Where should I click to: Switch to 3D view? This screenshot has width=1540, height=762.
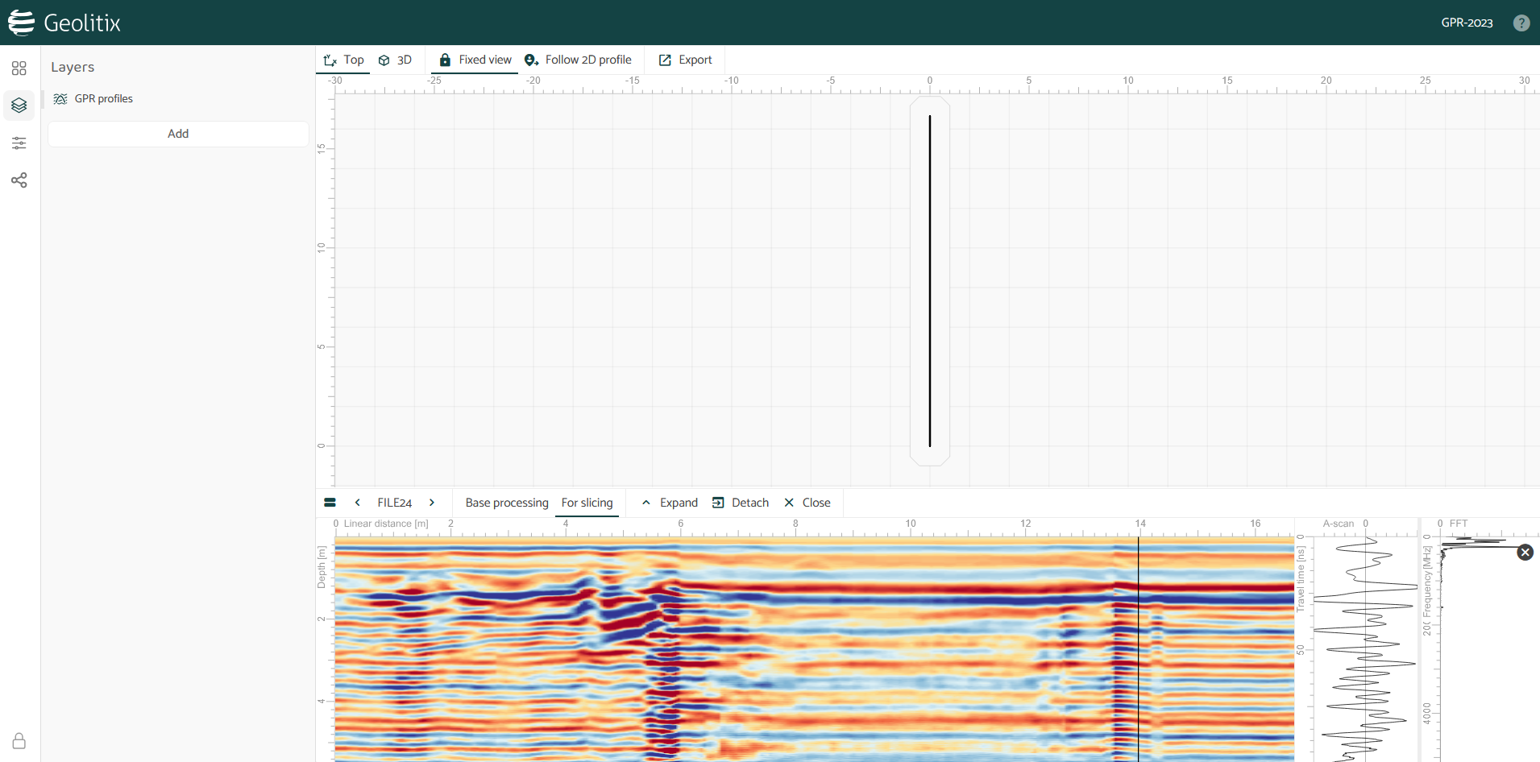(395, 60)
